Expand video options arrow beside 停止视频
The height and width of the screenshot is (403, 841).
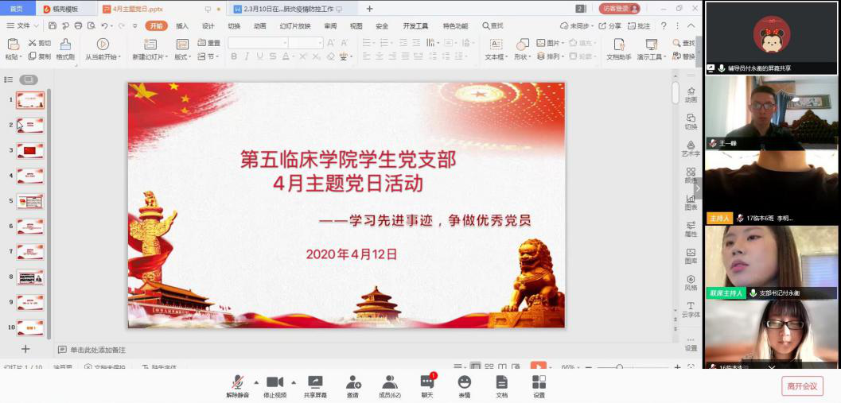[x=294, y=382]
